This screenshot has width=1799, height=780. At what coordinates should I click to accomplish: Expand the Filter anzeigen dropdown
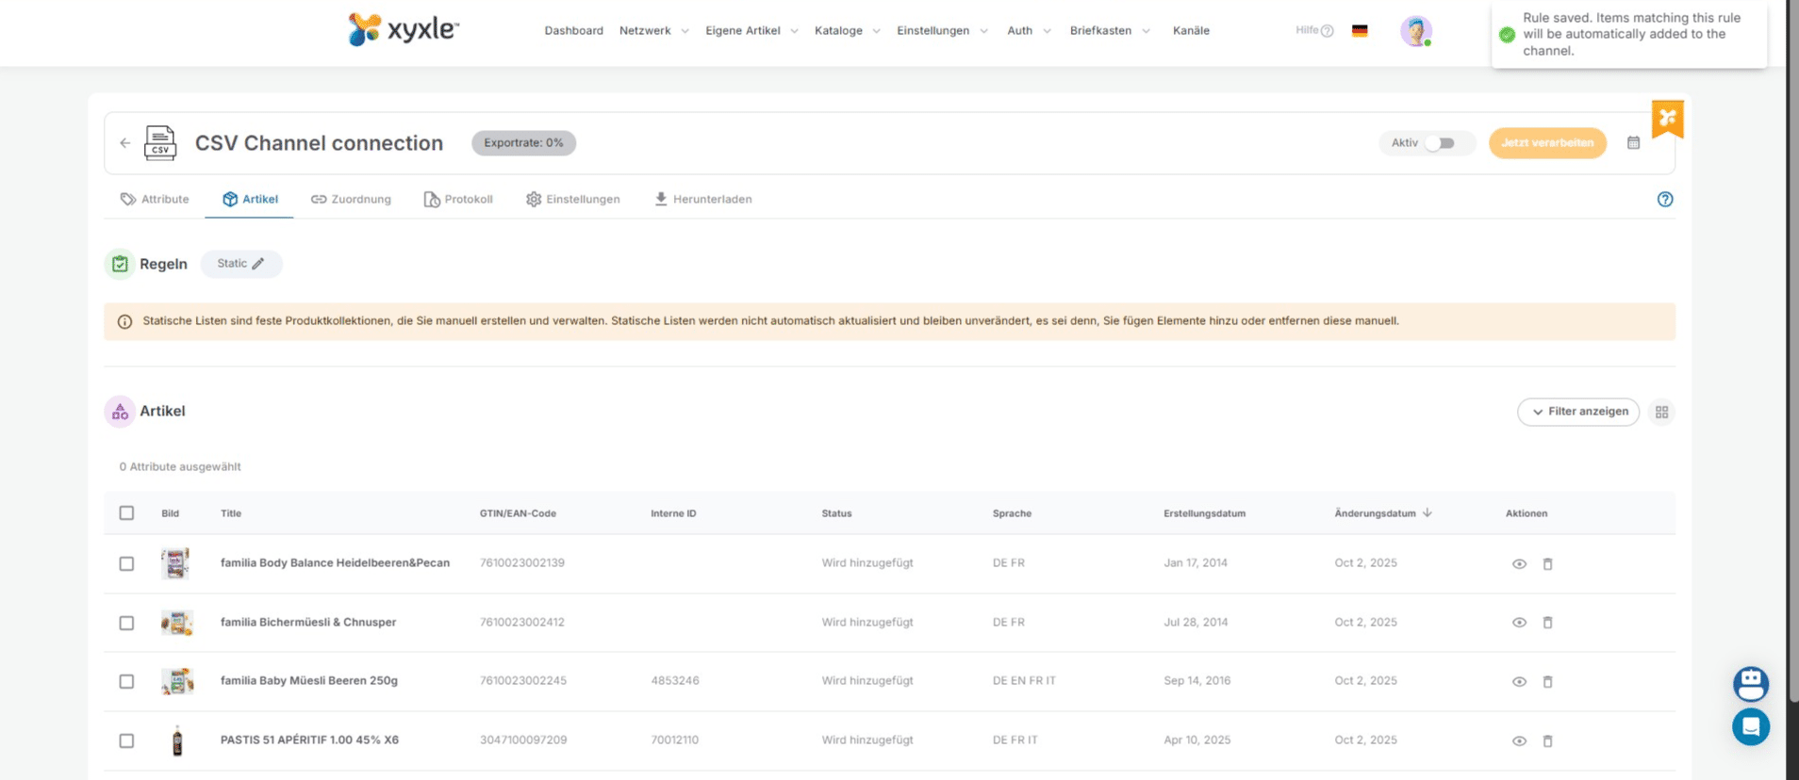(1577, 412)
